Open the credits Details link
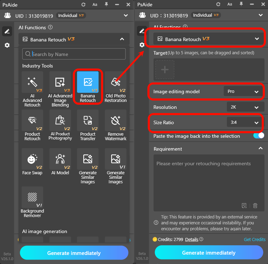The height and width of the screenshot is (264, 268). [x=192, y=239]
